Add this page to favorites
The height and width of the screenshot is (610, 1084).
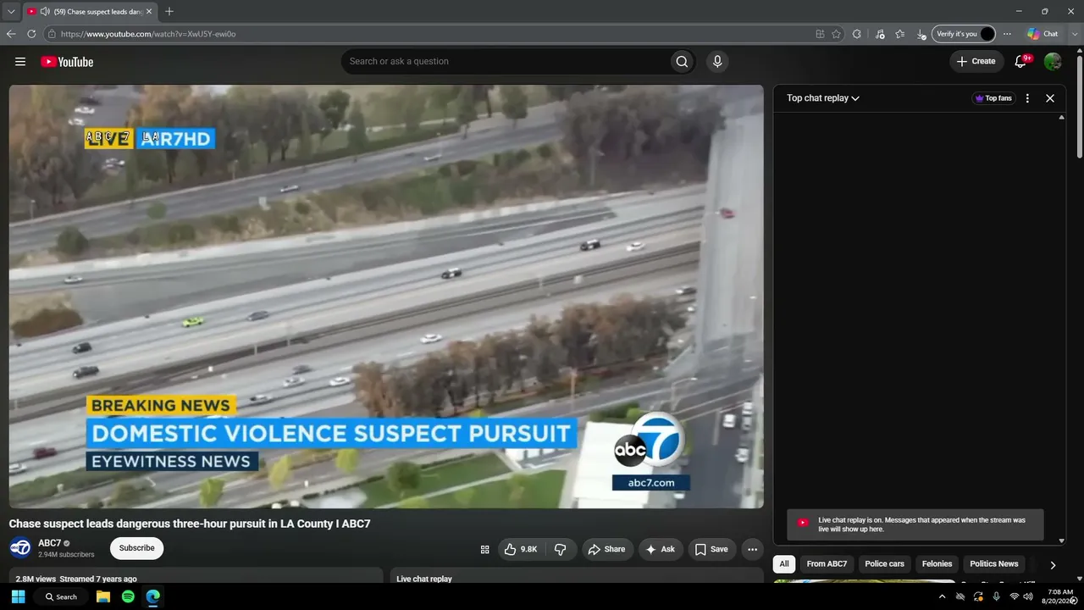pos(836,34)
